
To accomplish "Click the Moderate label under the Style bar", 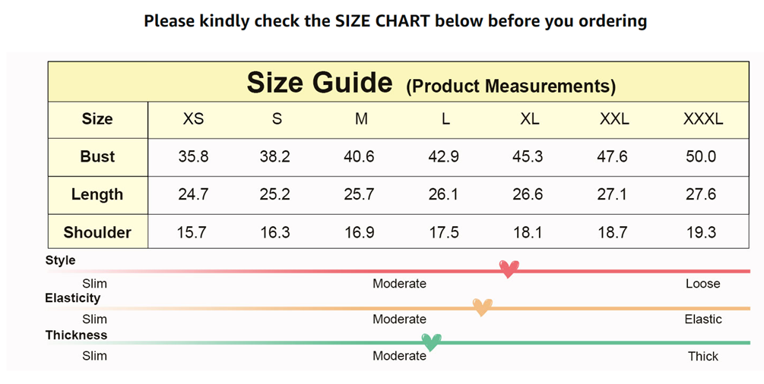I will pos(399,284).
